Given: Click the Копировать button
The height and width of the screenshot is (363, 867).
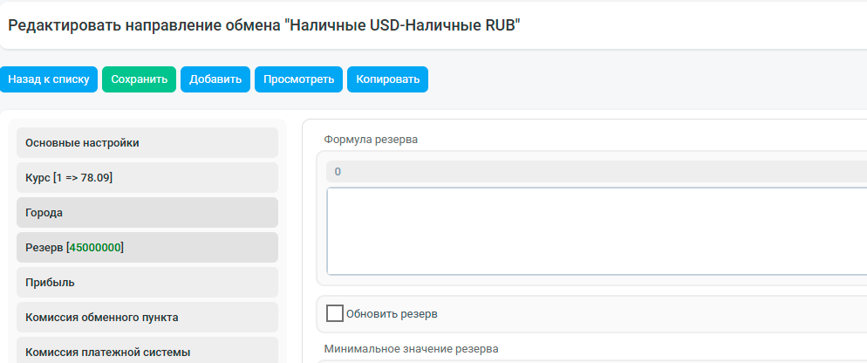Looking at the screenshot, I should (387, 79).
